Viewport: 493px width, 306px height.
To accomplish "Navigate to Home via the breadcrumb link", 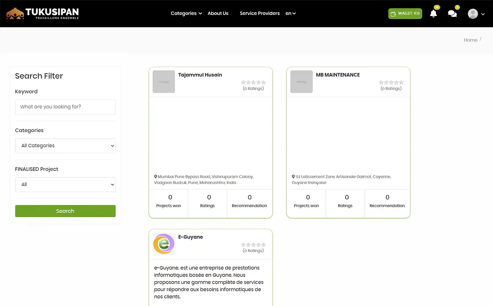I will pos(470,40).
